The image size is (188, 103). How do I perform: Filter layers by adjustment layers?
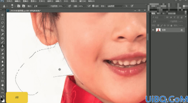pyautogui.click(x=171, y=17)
